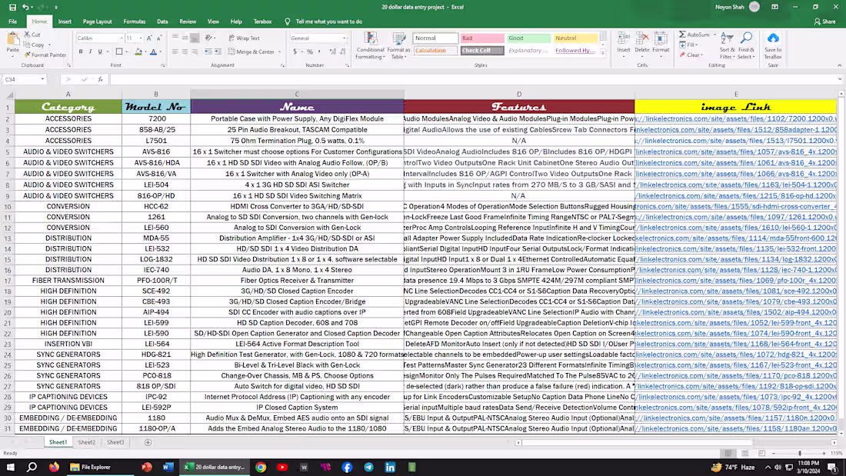Toggle Wrap Text for selected cells
Viewport: 846px width, 476px height.
click(x=245, y=38)
